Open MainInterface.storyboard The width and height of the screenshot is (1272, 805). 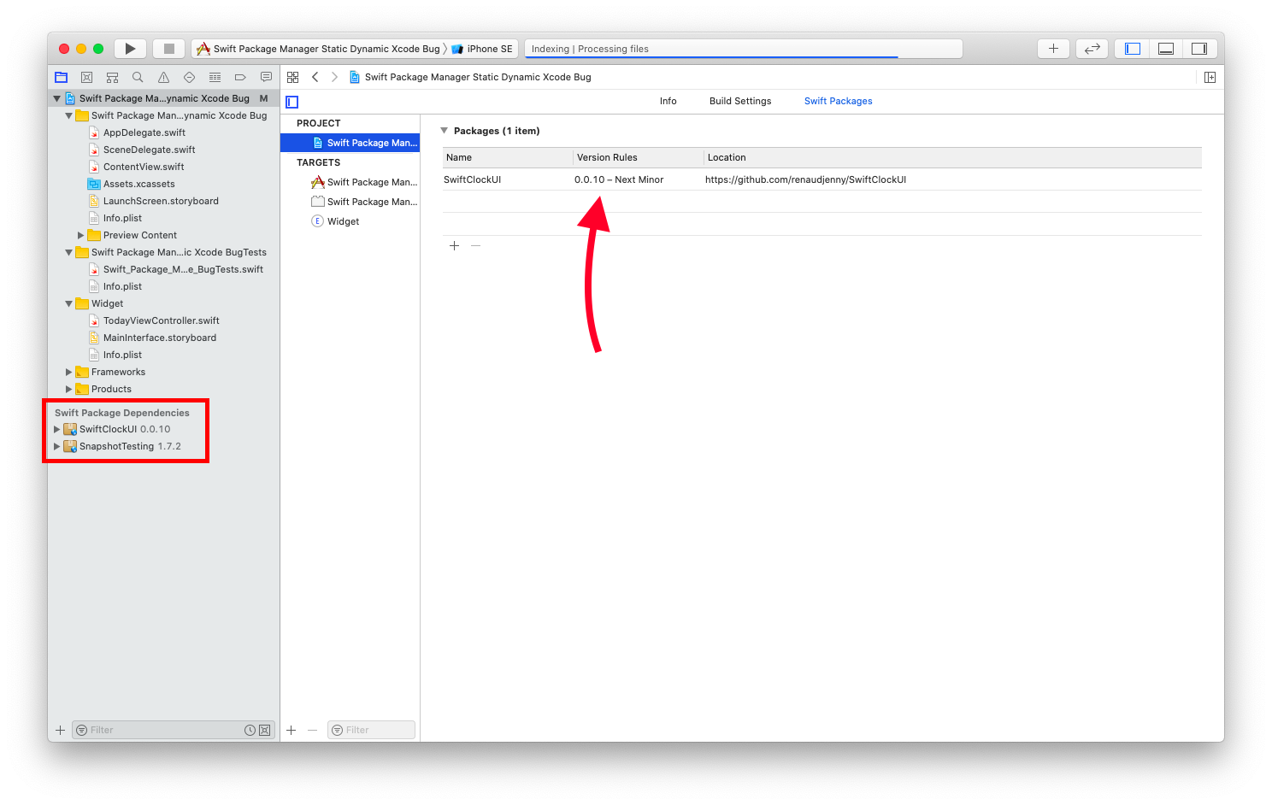pyautogui.click(x=159, y=338)
